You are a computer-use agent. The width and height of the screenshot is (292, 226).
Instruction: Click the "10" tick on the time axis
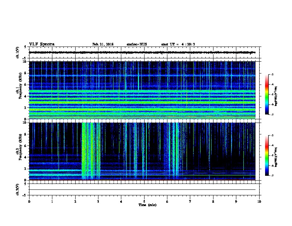coord(259,202)
